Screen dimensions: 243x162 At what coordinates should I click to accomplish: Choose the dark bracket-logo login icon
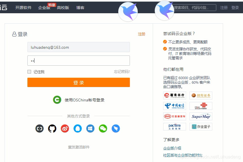tap(39, 128)
